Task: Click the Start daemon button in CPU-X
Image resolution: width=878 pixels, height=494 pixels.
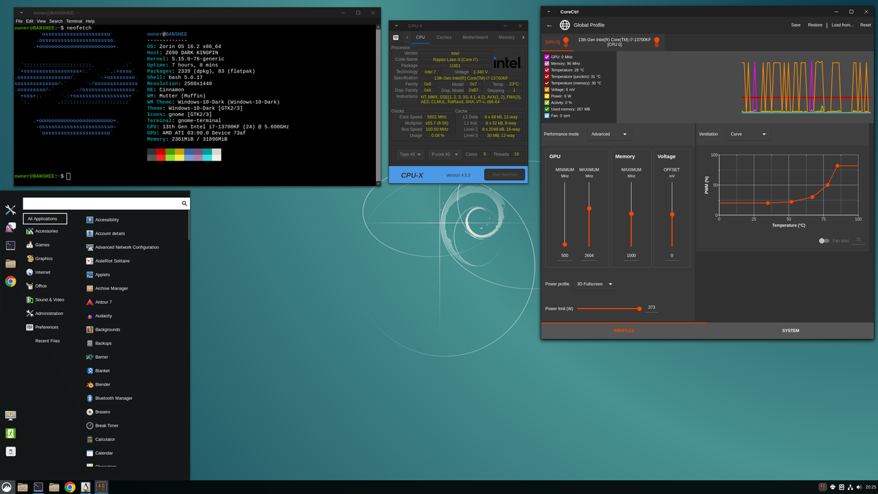Action: coord(504,175)
